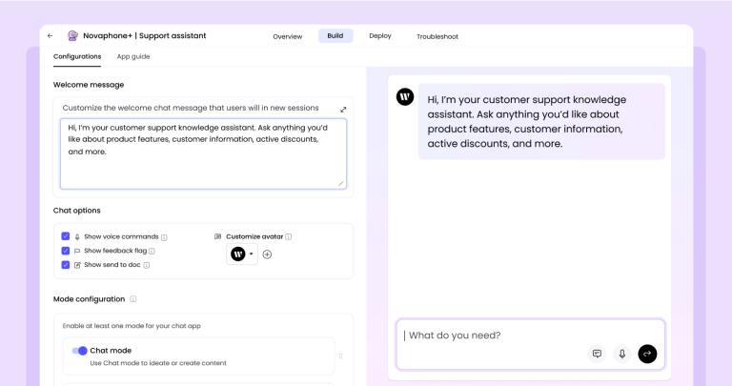The height and width of the screenshot is (386, 732).
Task: Click the welcome message text area
Action: tap(203, 153)
